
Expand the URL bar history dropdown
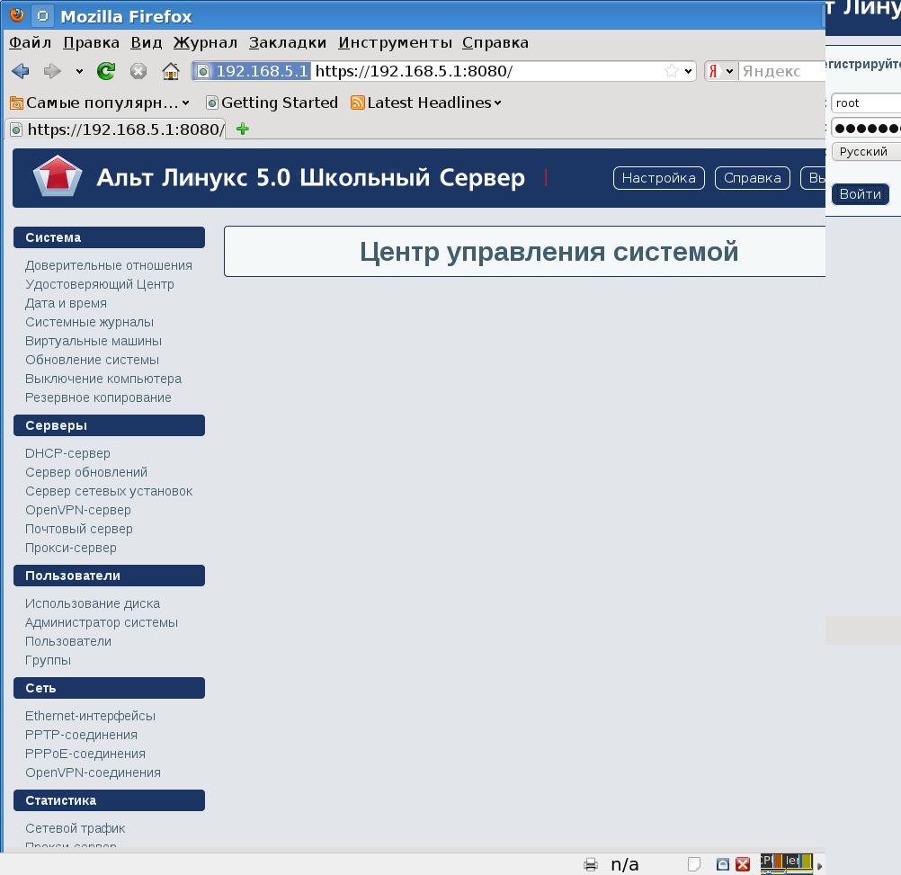click(689, 71)
